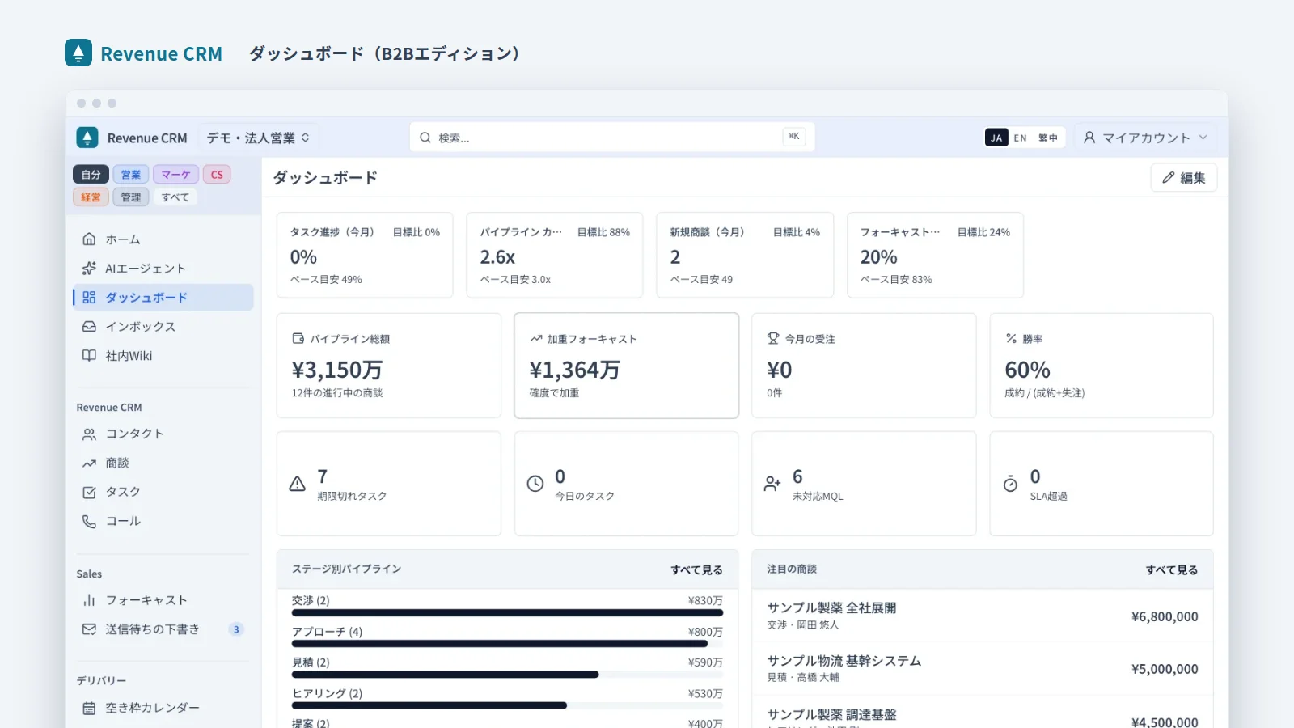Click the タスク進捗（今月） KPI card

tap(365, 256)
